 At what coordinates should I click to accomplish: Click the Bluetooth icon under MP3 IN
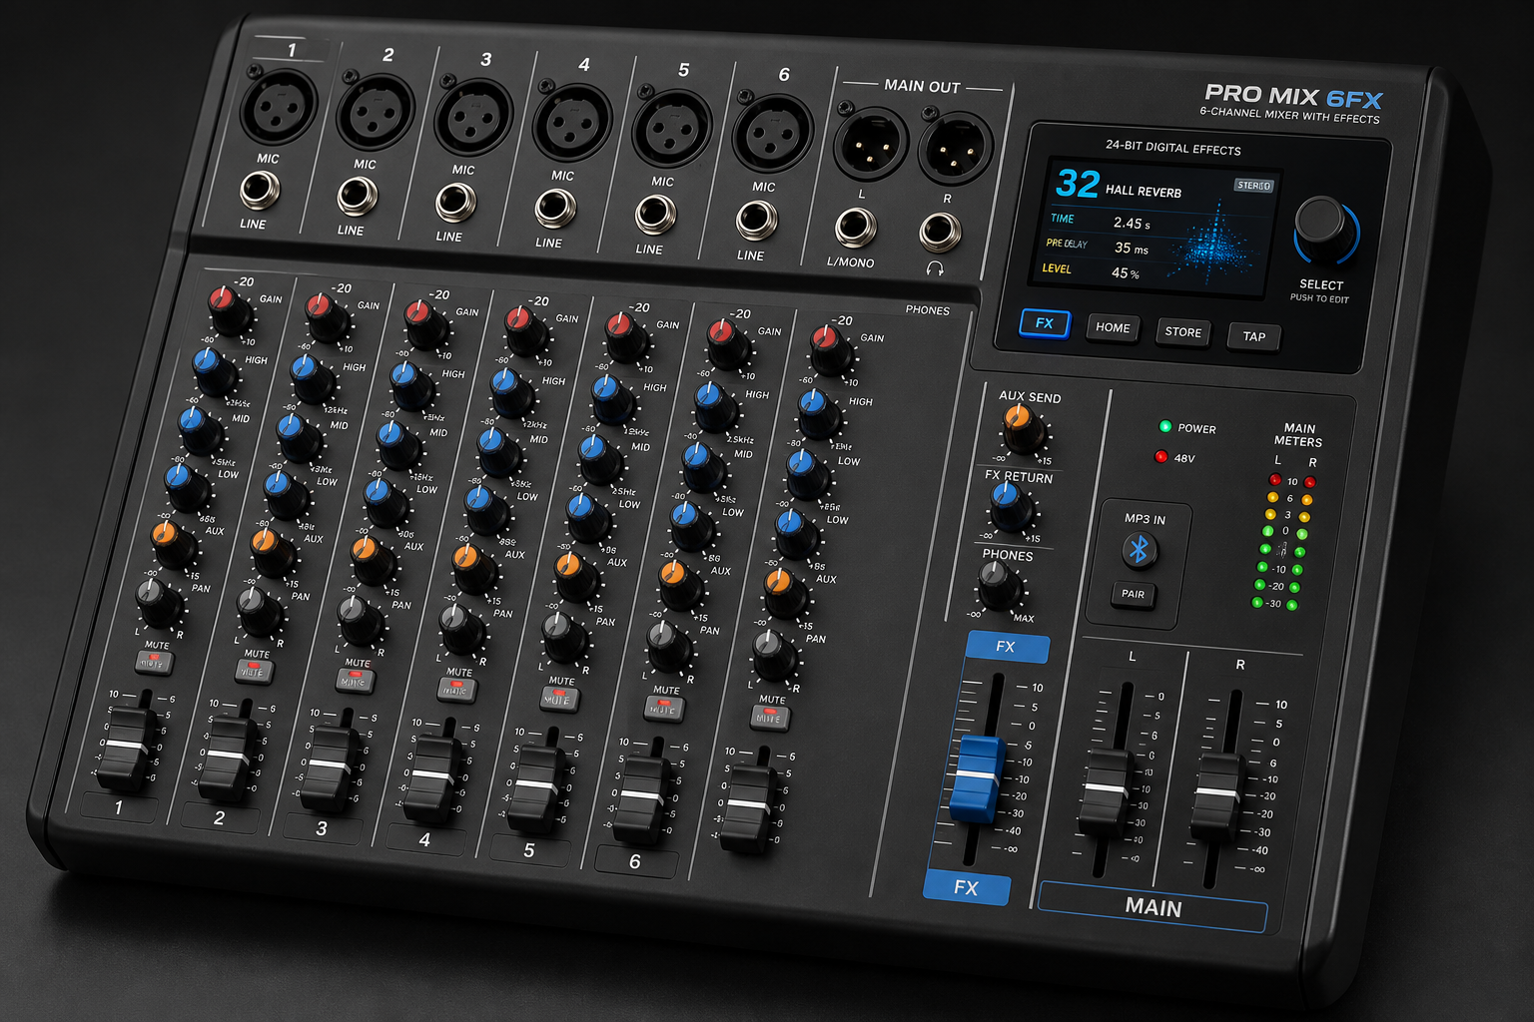click(x=1139, y=550)
